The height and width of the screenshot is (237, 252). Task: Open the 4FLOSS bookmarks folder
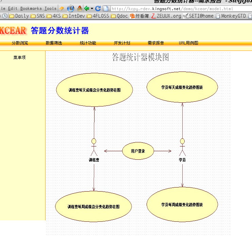[x=99, y=16]
